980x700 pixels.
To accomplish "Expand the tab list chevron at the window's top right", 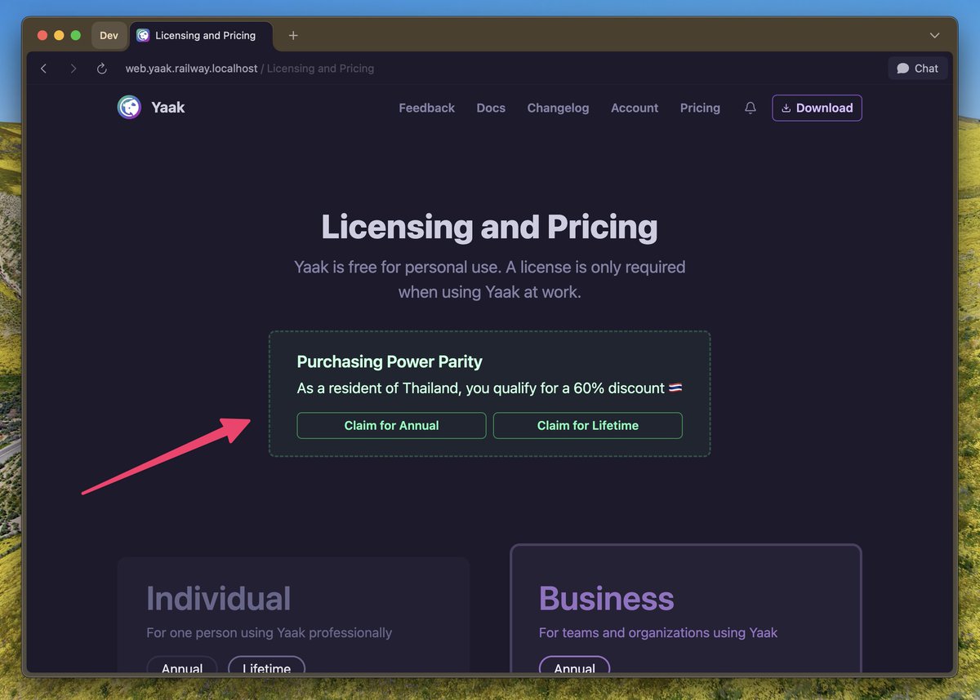I will click(x=935, y=35).
